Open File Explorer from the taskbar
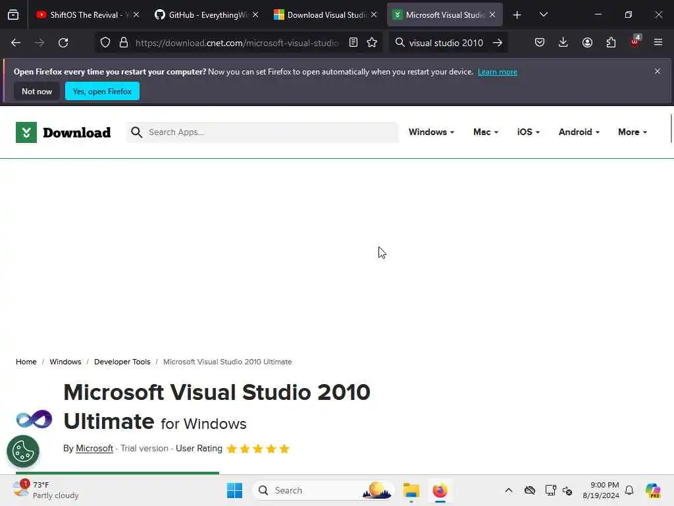This screenshot has height=506, width=674. 411,490
